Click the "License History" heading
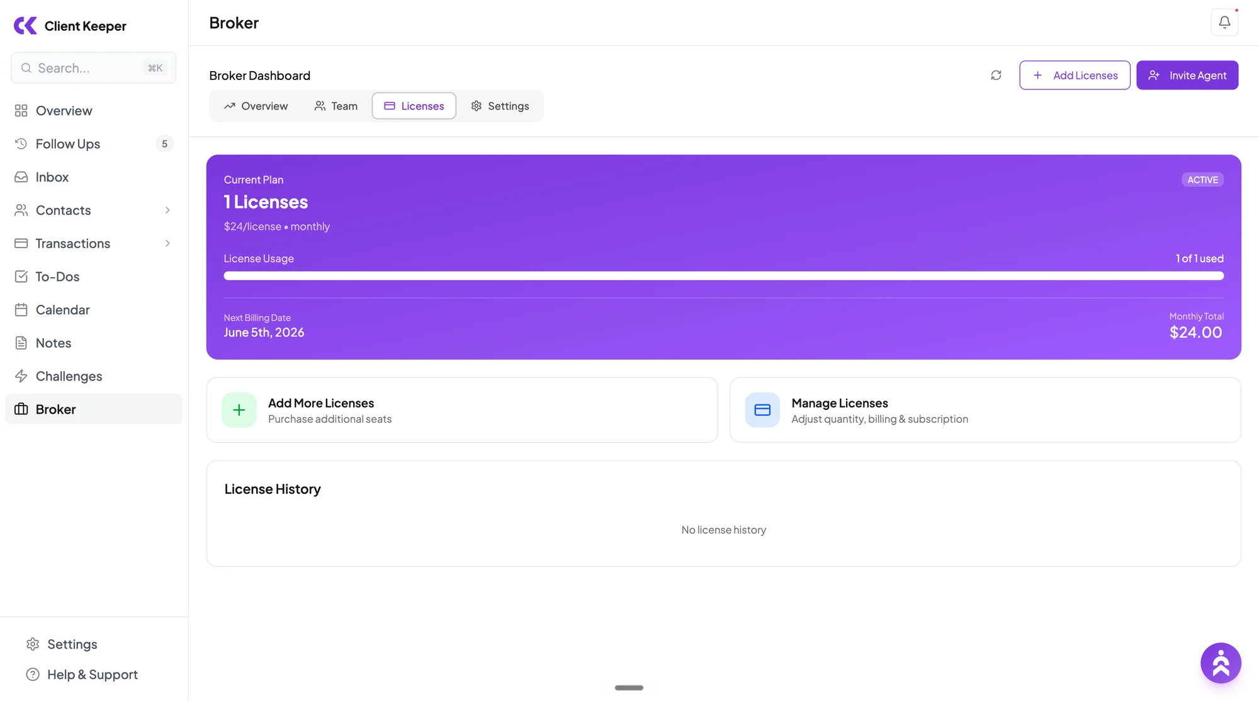The width and height of the screenshot is (1259, 701). pyautogui.click(x=273, y=489)
